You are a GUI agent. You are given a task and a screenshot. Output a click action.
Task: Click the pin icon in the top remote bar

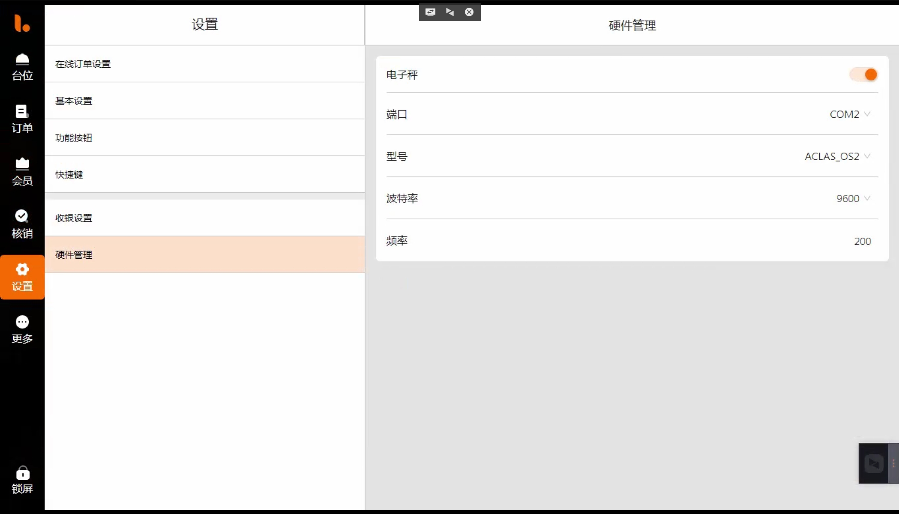point(449,12)
